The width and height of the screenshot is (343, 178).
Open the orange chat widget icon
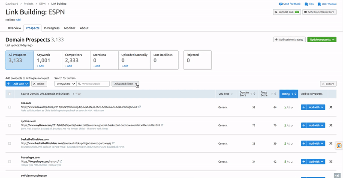[x=339, y=146]
